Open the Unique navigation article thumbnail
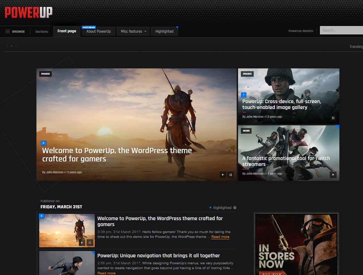Image resolution: width=363 pixels, height=275 pixels. coord(67,263)
